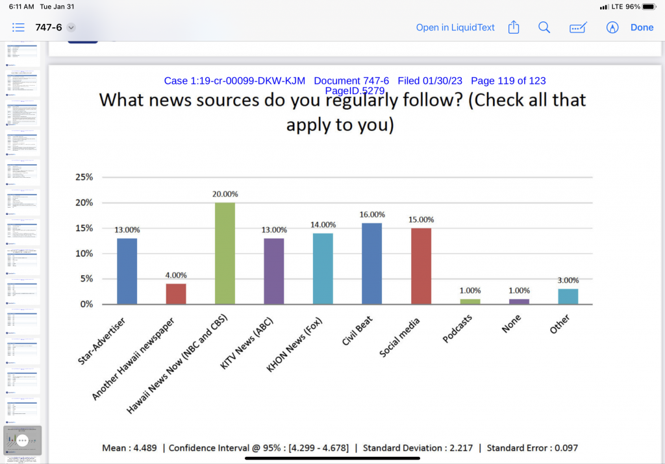Open the form fill toolbox icon

click(577, 27)
